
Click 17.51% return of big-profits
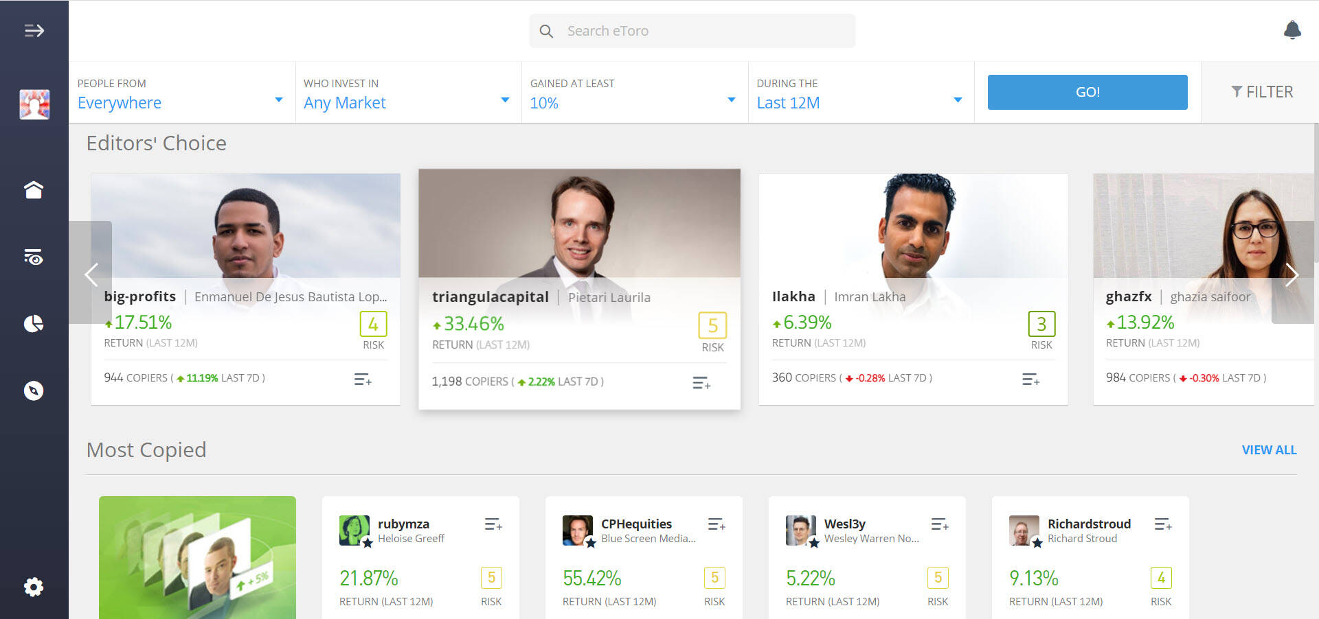tap(143, 323)
